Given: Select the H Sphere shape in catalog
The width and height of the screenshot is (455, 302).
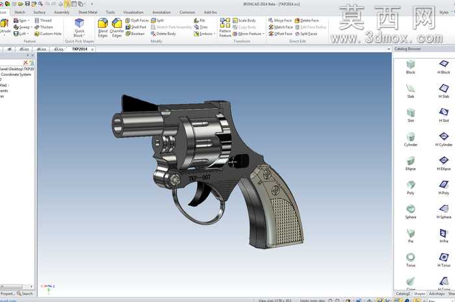Looking at the screenshot, I should pyautogui.click(x=444, y=211).
